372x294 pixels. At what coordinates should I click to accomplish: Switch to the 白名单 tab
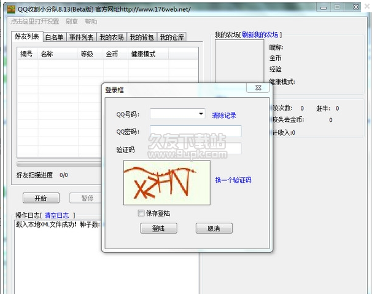55,38
